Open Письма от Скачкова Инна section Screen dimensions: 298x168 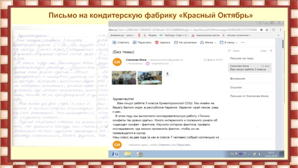click(x=249, y=96)
